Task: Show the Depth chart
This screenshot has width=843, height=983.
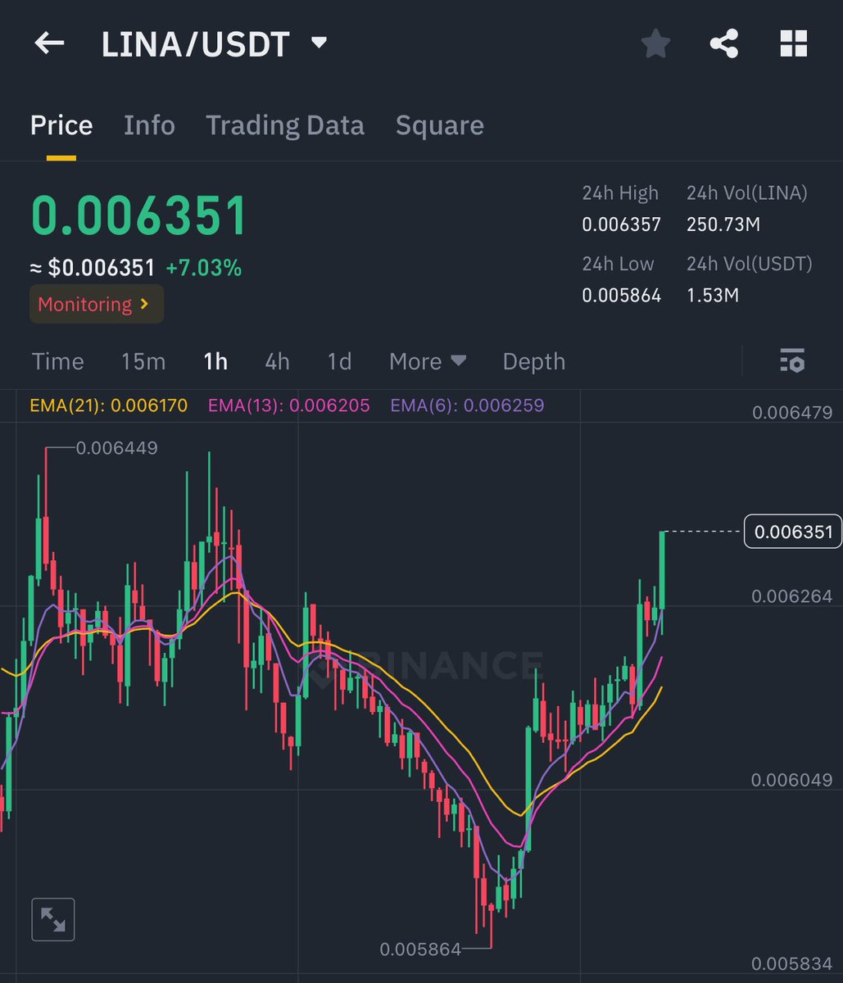Action: [x=534, y=361]
